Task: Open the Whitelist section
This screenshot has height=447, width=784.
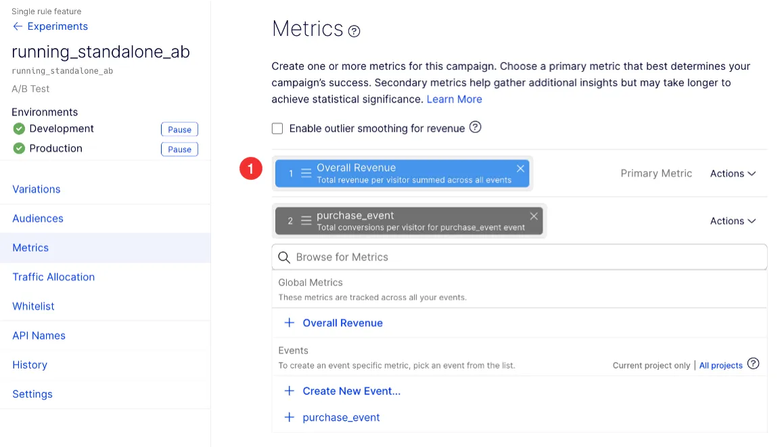Action: [34, 306]
